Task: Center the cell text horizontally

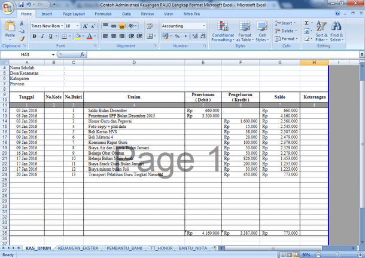Action: 114,36
